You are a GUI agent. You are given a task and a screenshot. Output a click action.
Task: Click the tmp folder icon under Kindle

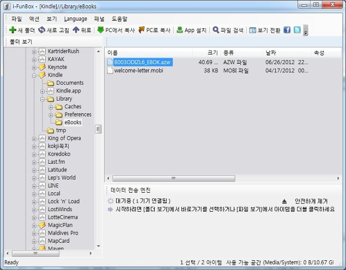point(51,131)
